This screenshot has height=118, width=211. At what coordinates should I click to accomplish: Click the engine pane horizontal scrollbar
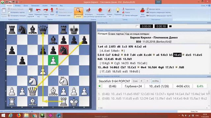153,108
